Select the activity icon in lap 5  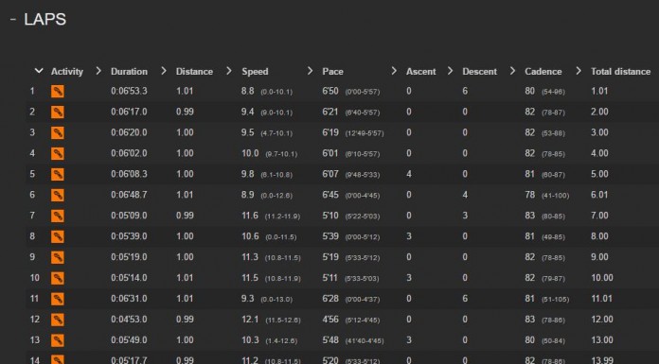(x=58, y=174)
